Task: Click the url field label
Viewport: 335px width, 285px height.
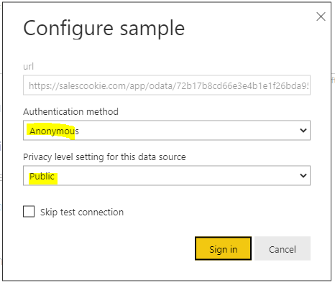Action: tap(28, 66)
